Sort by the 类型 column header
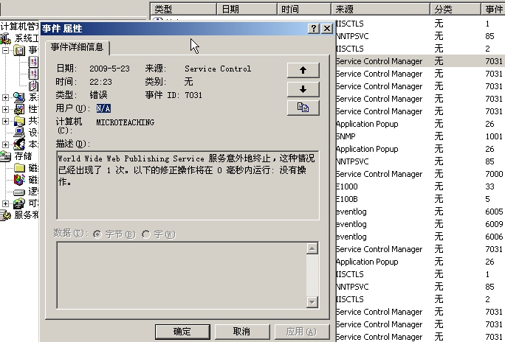Viewport: 505px width, 342px height. pos(184,9)
